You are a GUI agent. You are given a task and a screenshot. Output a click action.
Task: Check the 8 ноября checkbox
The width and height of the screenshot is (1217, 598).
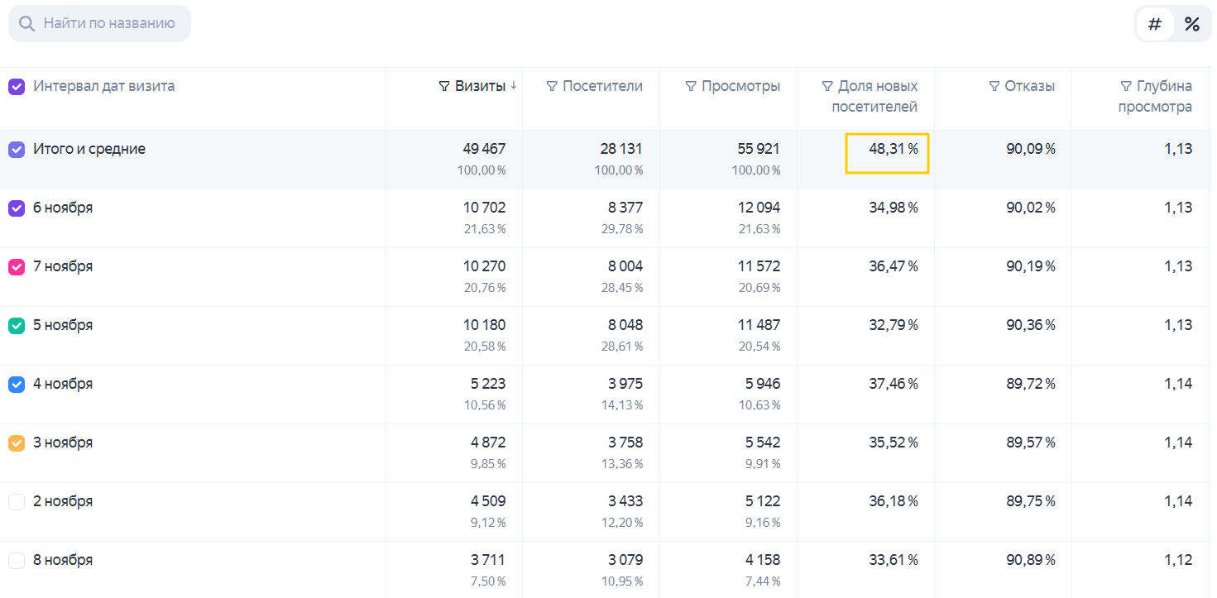[x=17, y=561]
